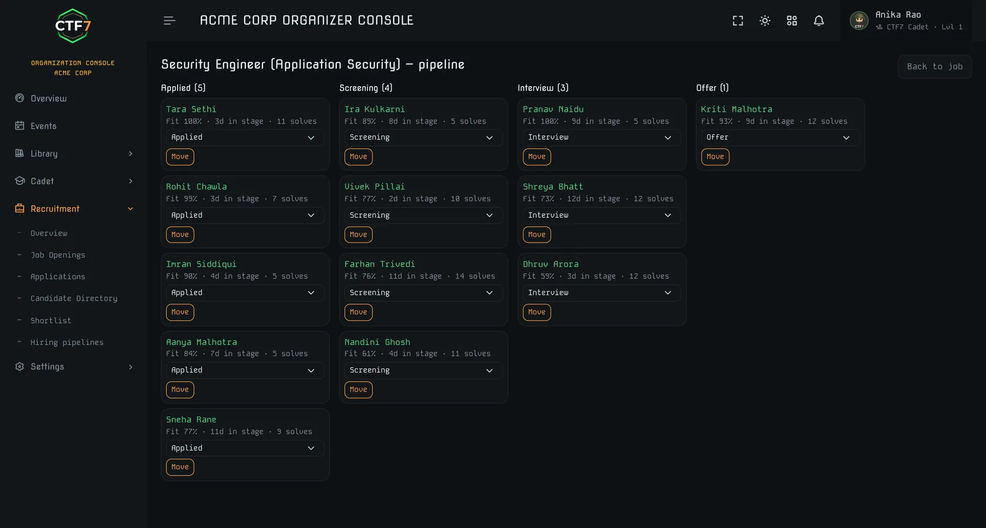Open Applications submenu item
The image size is (986, 528).
[58, 277]
